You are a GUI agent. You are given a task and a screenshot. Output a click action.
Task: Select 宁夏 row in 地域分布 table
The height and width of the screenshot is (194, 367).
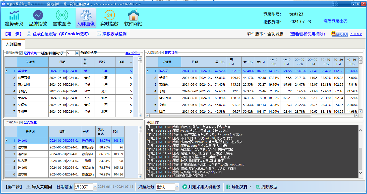(69, 78)
